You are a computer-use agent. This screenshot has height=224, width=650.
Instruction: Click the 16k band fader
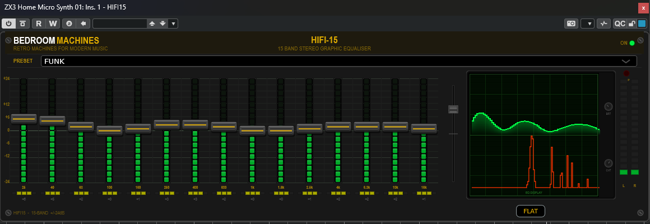click(424, 129)
